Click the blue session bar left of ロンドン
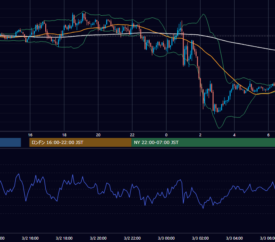This screenshot has width=275, height=242. point(11,142)
